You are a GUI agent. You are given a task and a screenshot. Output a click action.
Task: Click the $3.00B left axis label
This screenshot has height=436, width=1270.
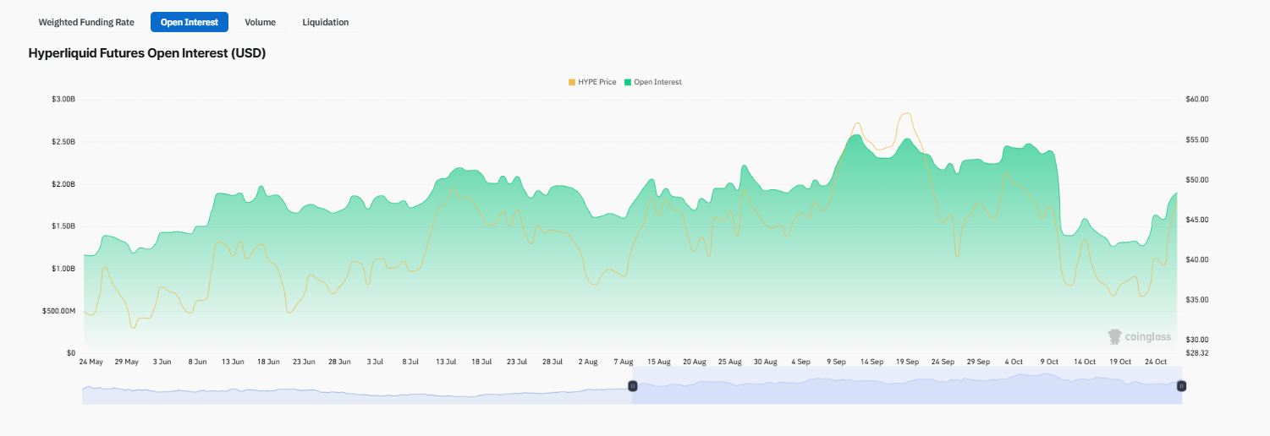[x=63, y=100]
